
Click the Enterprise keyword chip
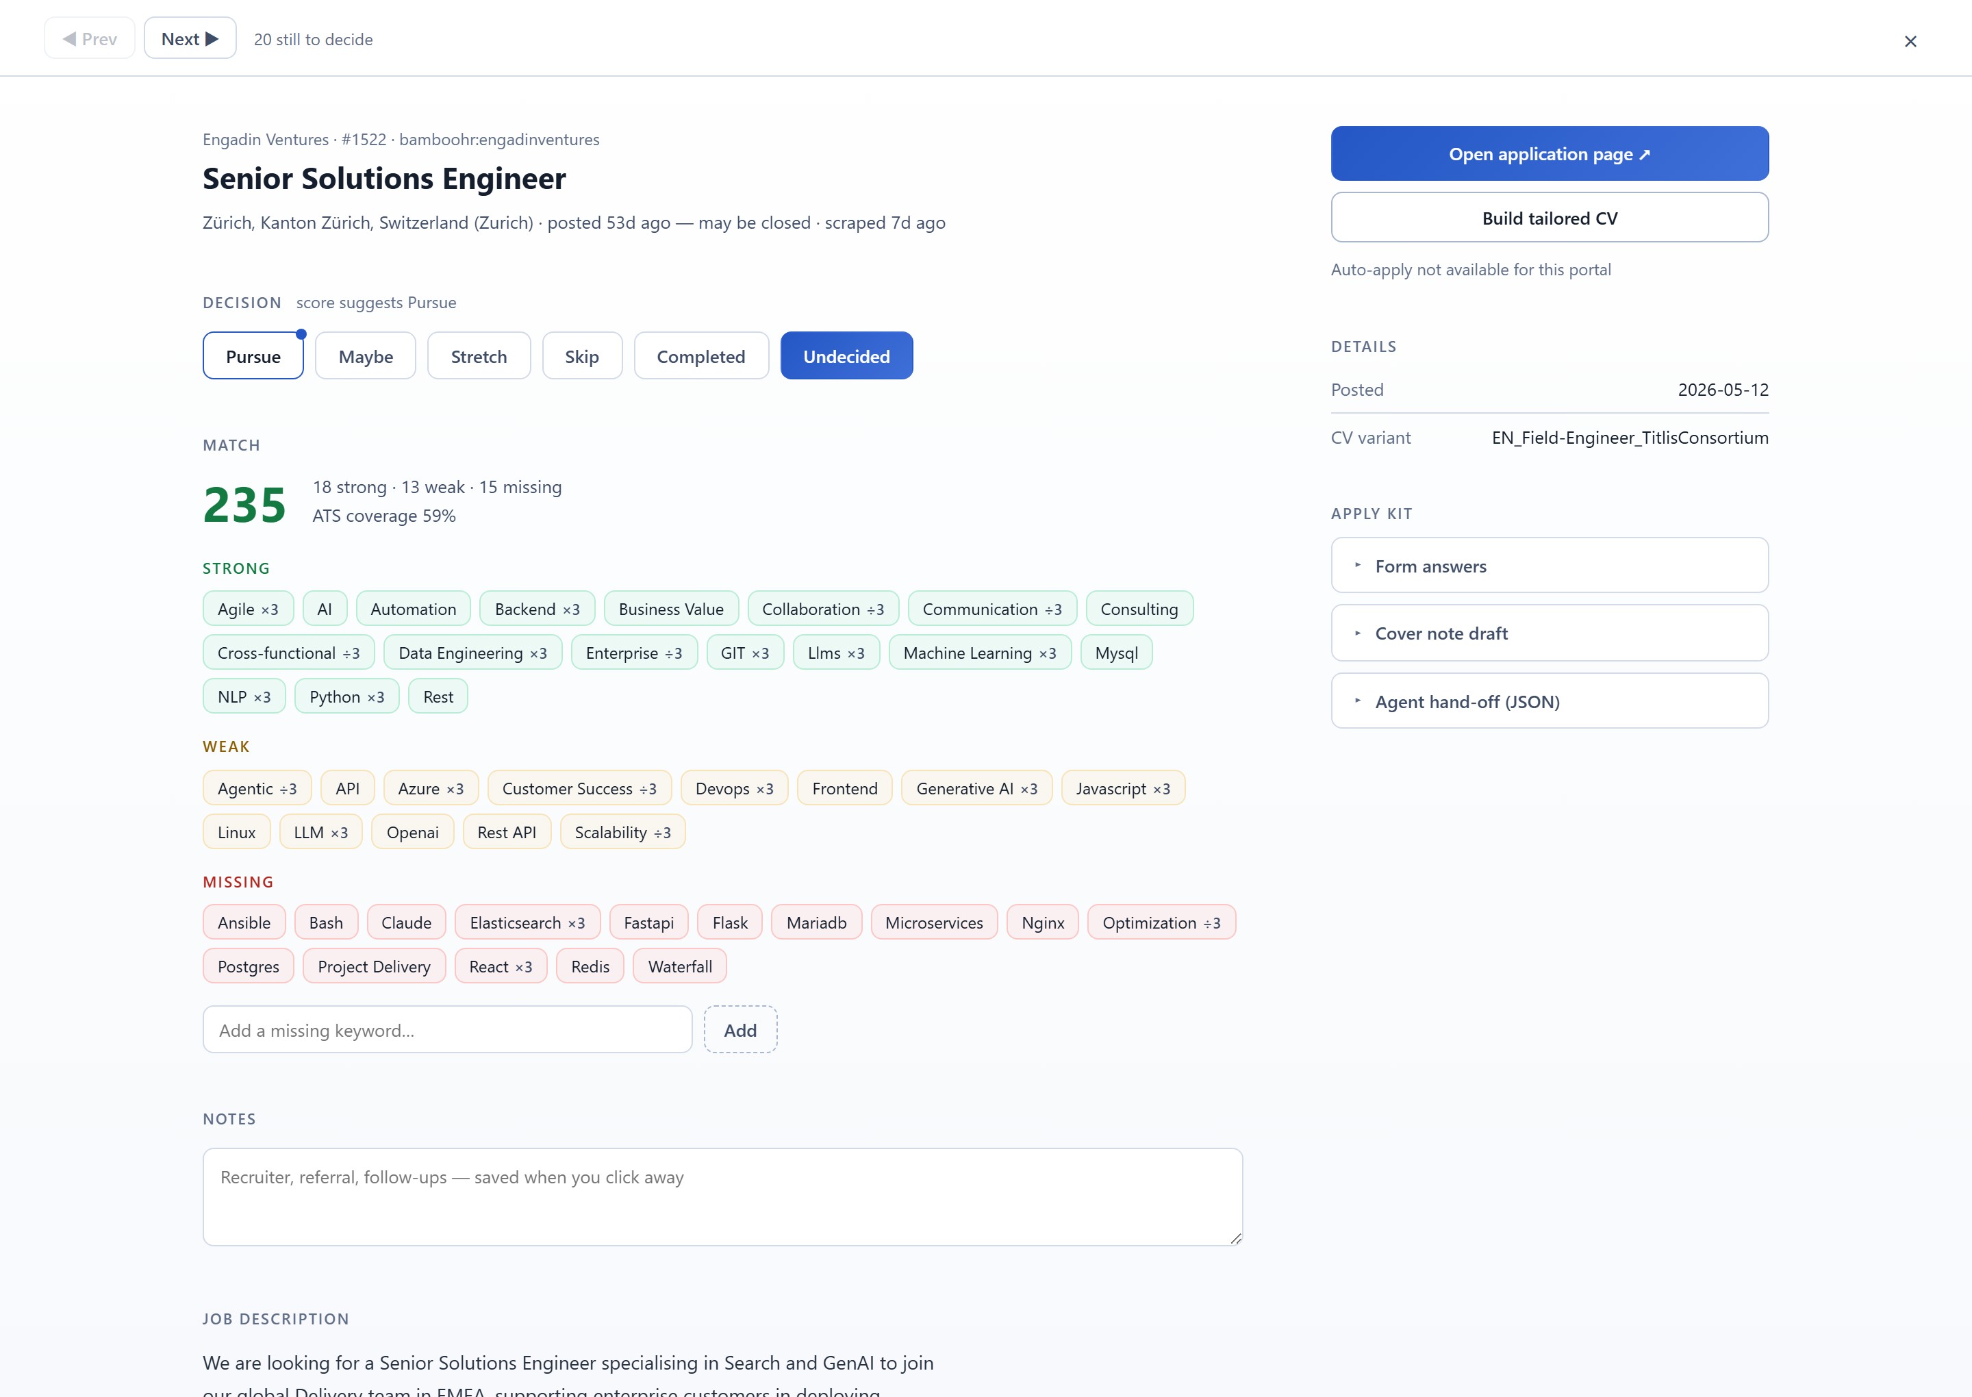pyautogui.click(x=634, y=653)
